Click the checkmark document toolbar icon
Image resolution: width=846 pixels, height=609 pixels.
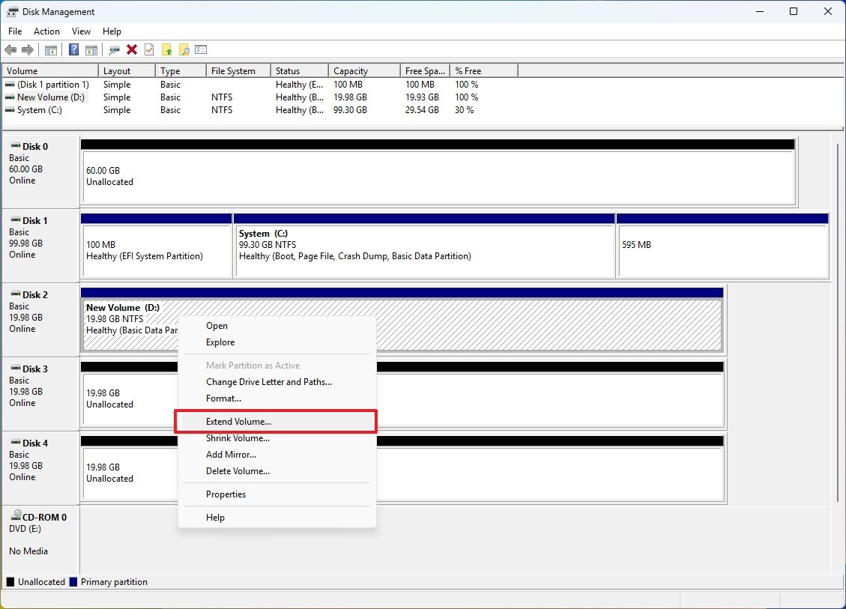[148, 49]
